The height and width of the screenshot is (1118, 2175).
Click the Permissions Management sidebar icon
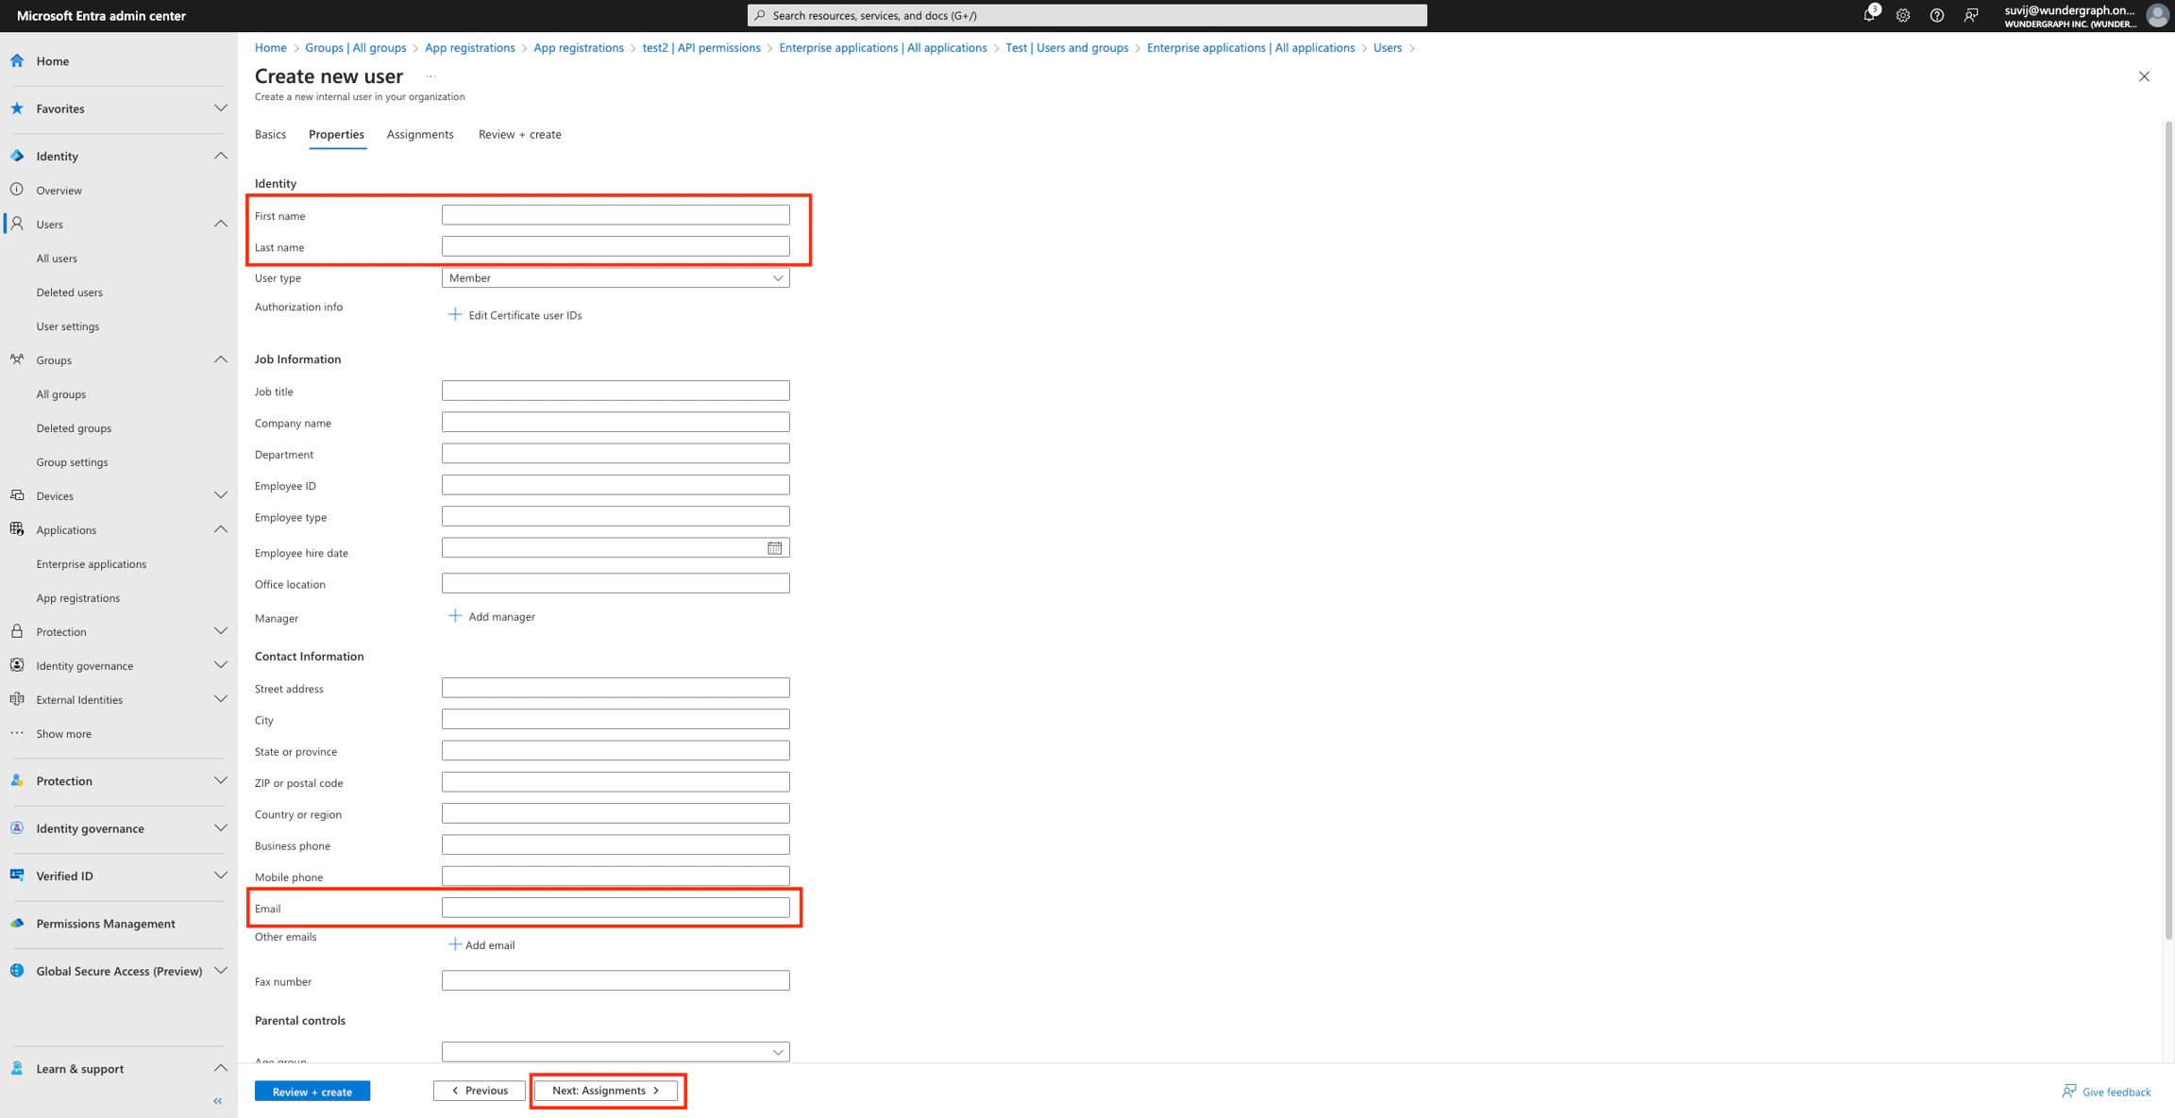16,924
